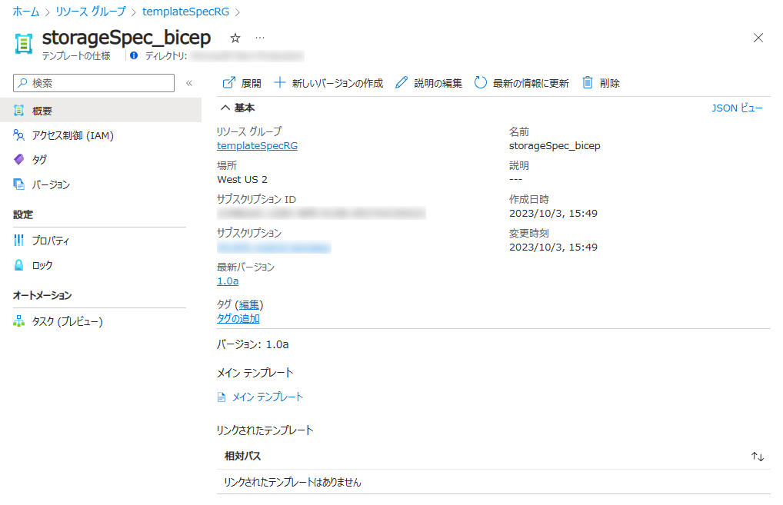Open the more options ellipsis menu
783x505 pixels.
(260, 38)
